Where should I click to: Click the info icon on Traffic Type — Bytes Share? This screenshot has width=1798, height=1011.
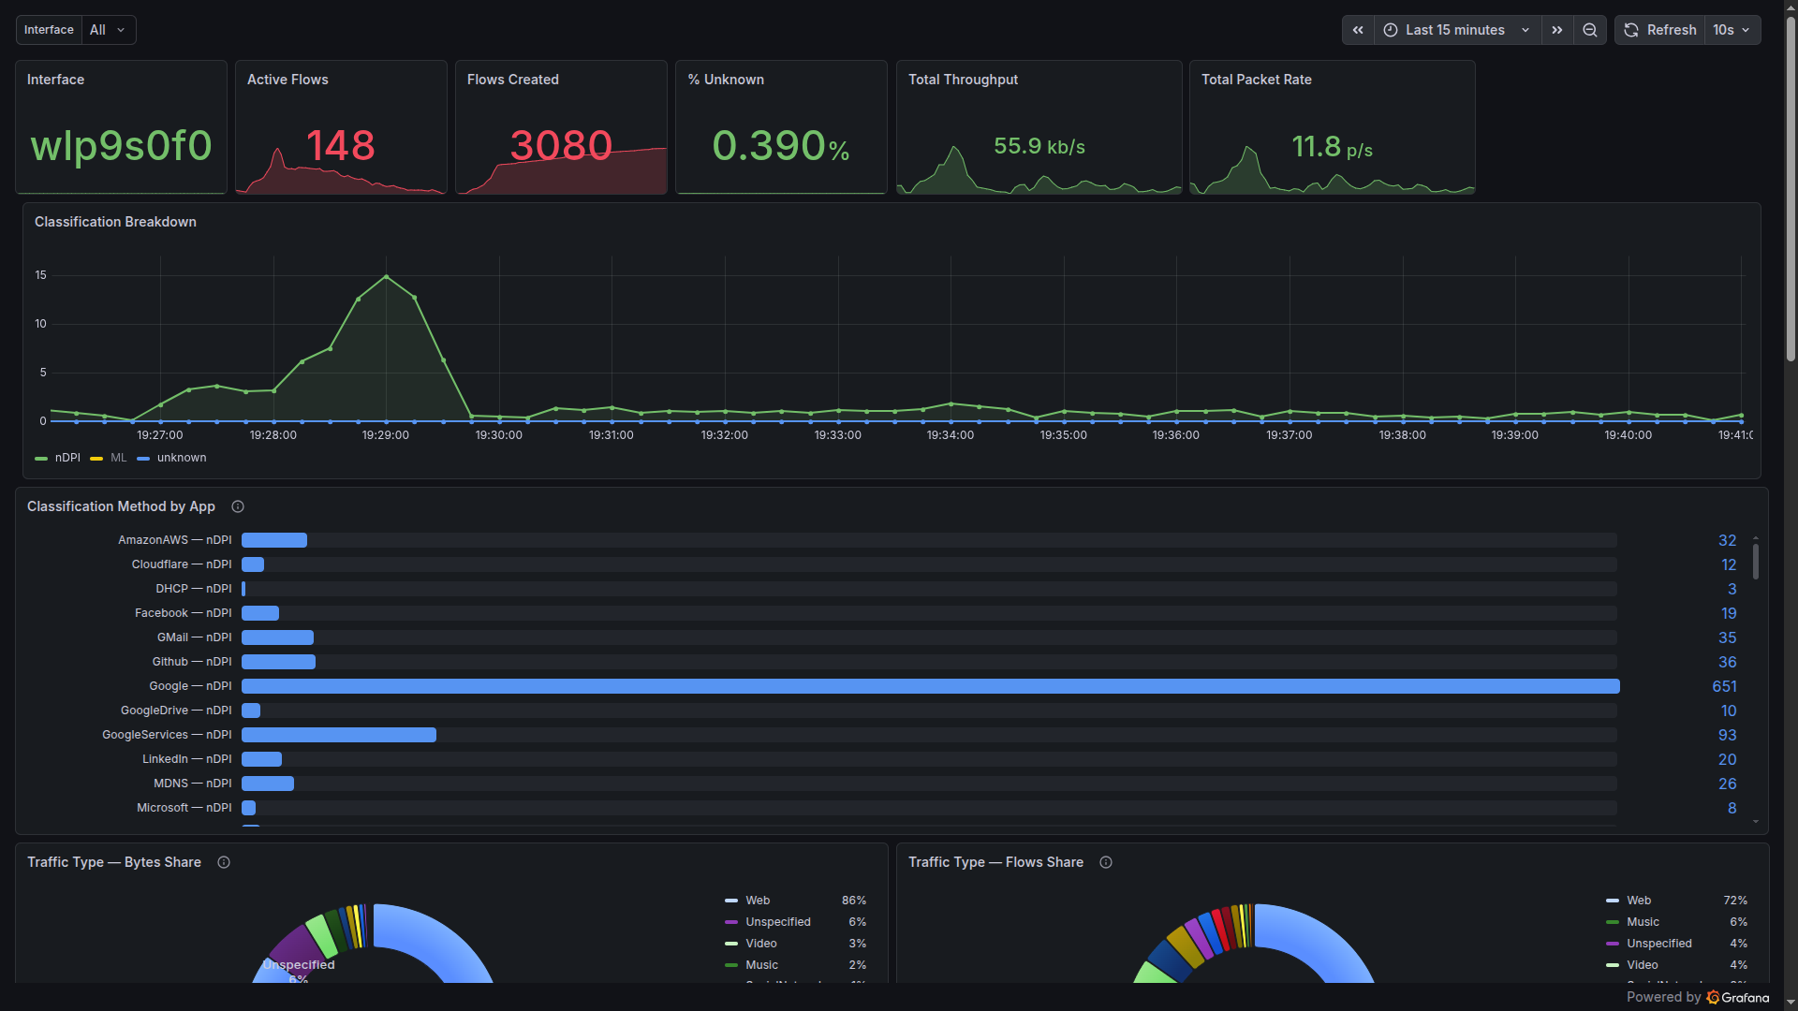[x=223, y=862]
